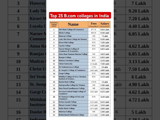This screenshot has width=160, height=120.
Task: Click the '7.50 Lakh' salary in center table
Action: (x=105, y=64)
